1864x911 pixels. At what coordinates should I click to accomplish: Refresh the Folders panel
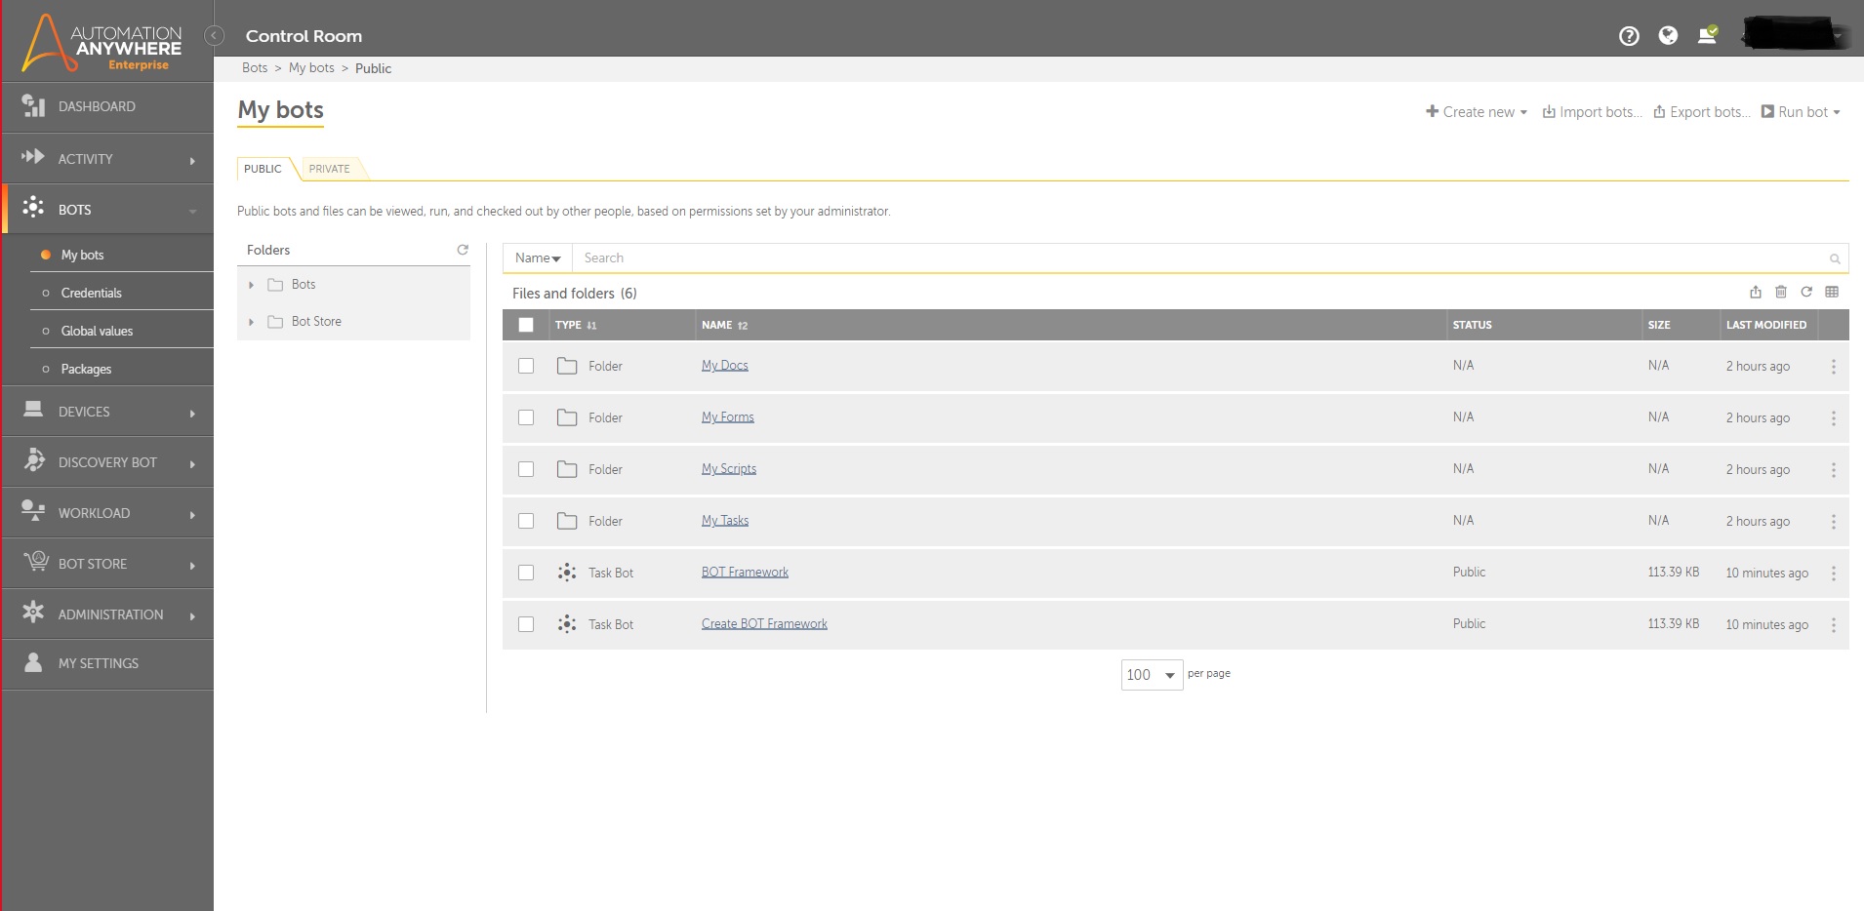[463, 250]
